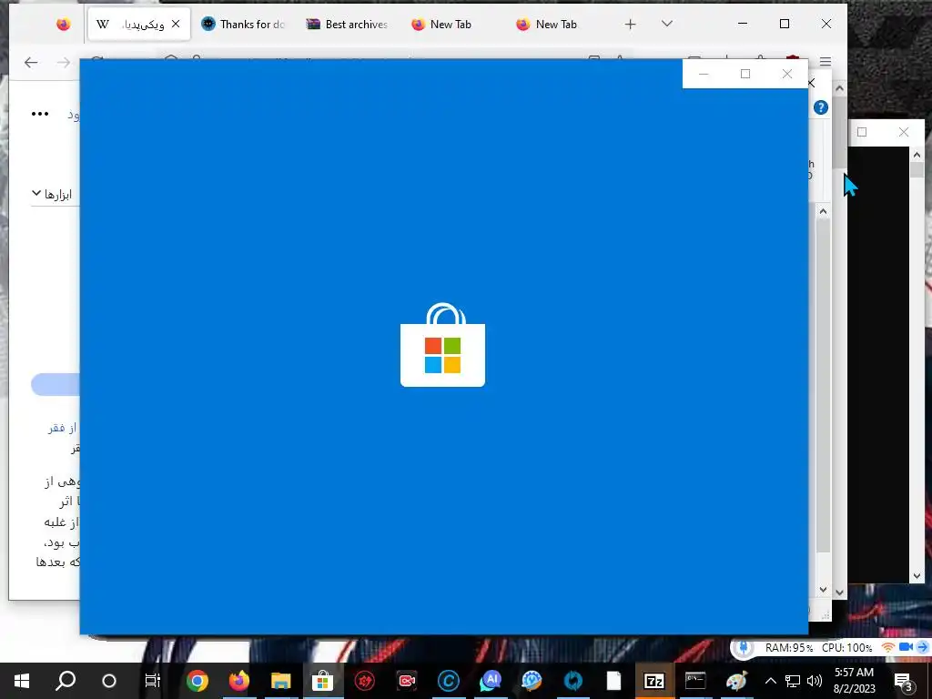The image size is (932, 699).
Task: Click the RAM 95% usage widget
Action: [x=789, y=648]
